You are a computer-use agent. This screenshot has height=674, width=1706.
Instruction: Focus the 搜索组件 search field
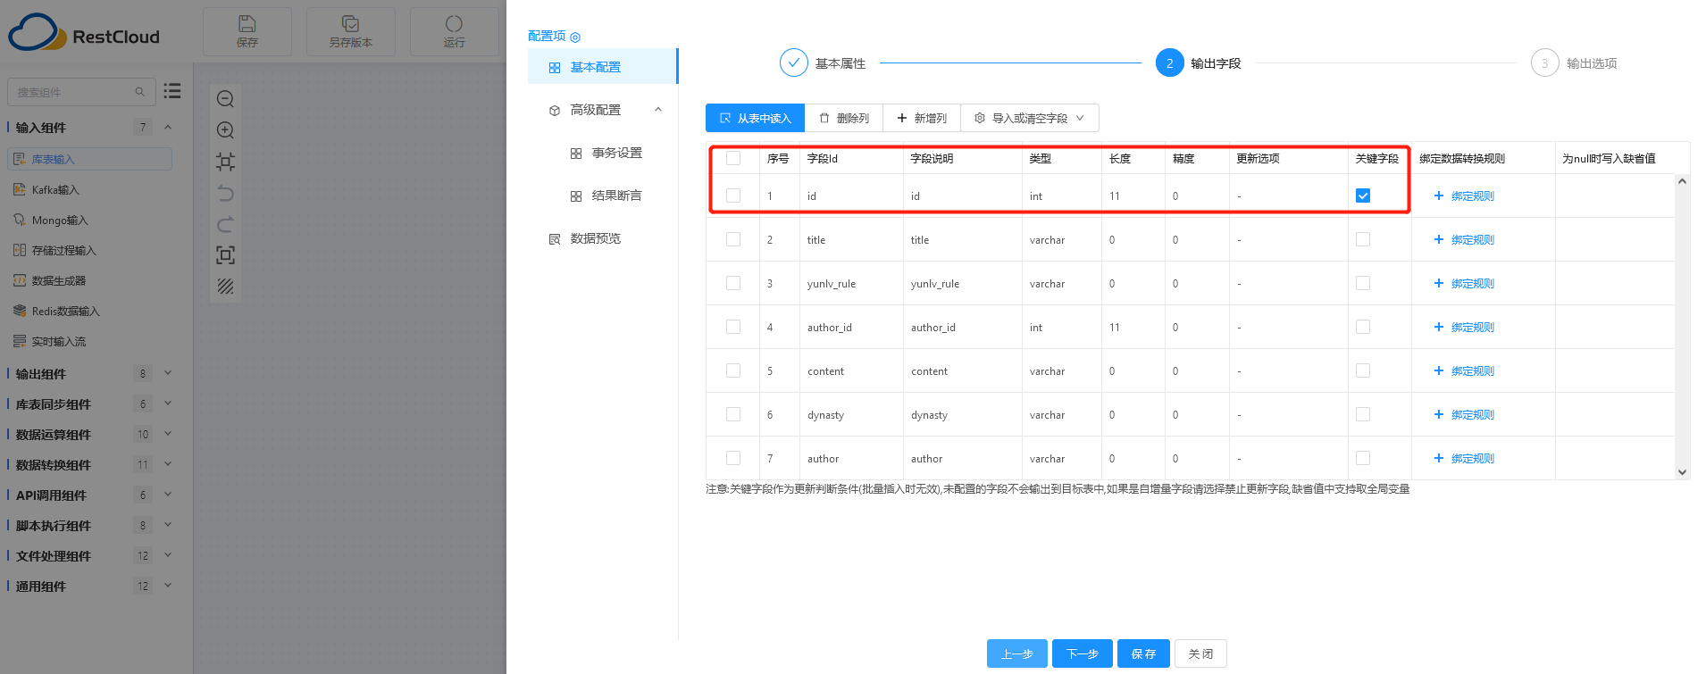81,92
